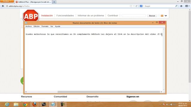Click the Buscar button
This screenshot has width=191, height=107.
pos(152,16)
